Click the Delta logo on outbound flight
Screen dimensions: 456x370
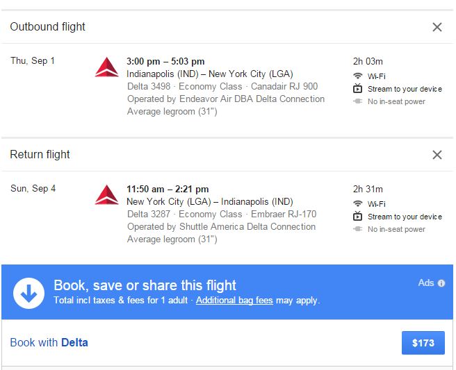pos(107,67)
